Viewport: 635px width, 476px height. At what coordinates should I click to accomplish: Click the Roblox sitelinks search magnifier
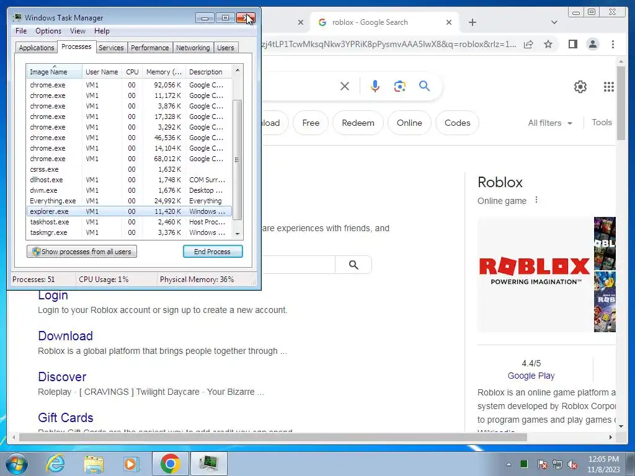pyautogui.click(x=353, y=265)
